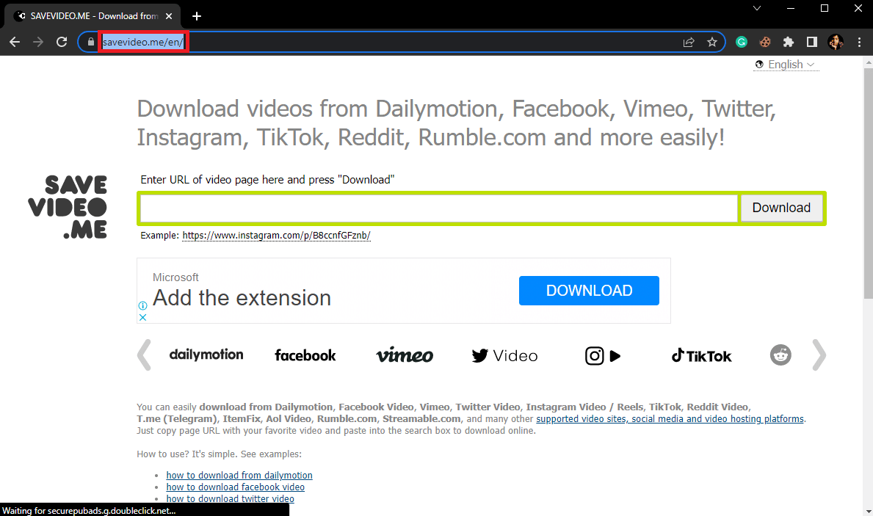Click the scrollbar up arrow

tap(868, 62)
